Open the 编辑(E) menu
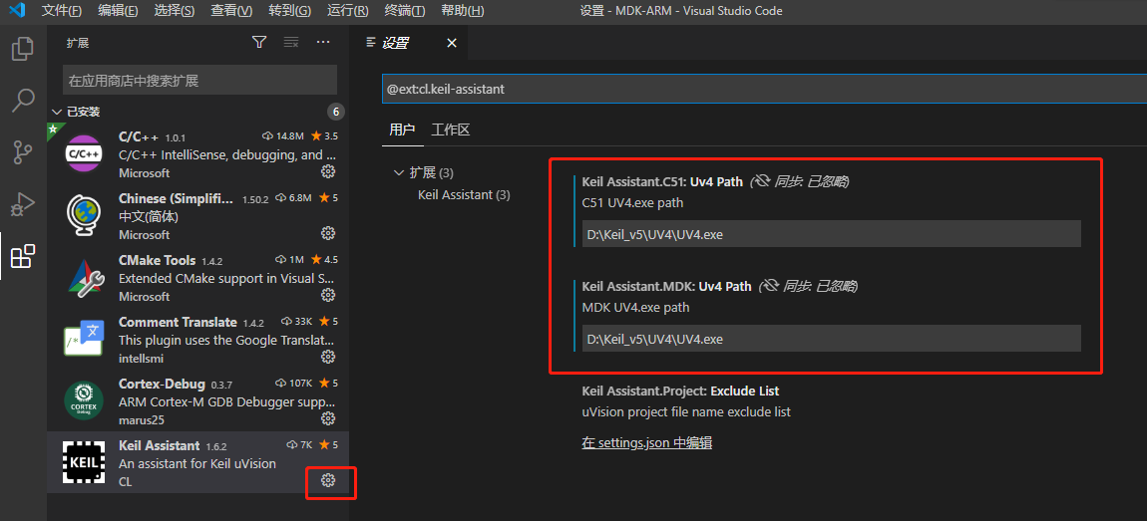The width and height of the screenshot is (1147, 521). tap(118, 11)
